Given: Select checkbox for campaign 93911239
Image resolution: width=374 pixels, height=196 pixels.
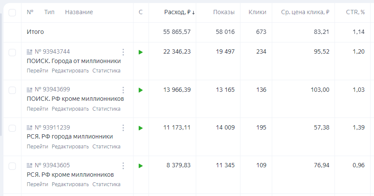Looking at the screenshot, I should (x=12, y=128).
